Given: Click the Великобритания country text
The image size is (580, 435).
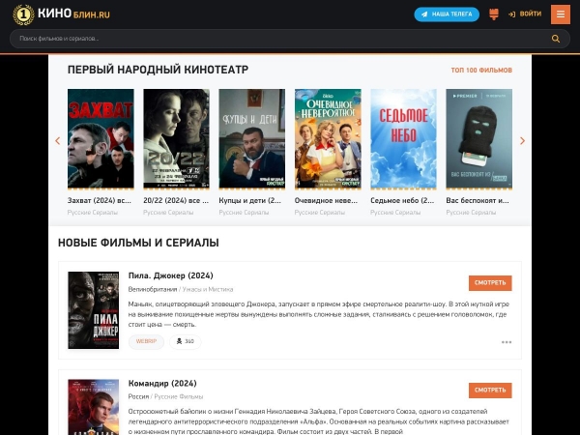Looking at the screenshot, I should coord(153,289).
